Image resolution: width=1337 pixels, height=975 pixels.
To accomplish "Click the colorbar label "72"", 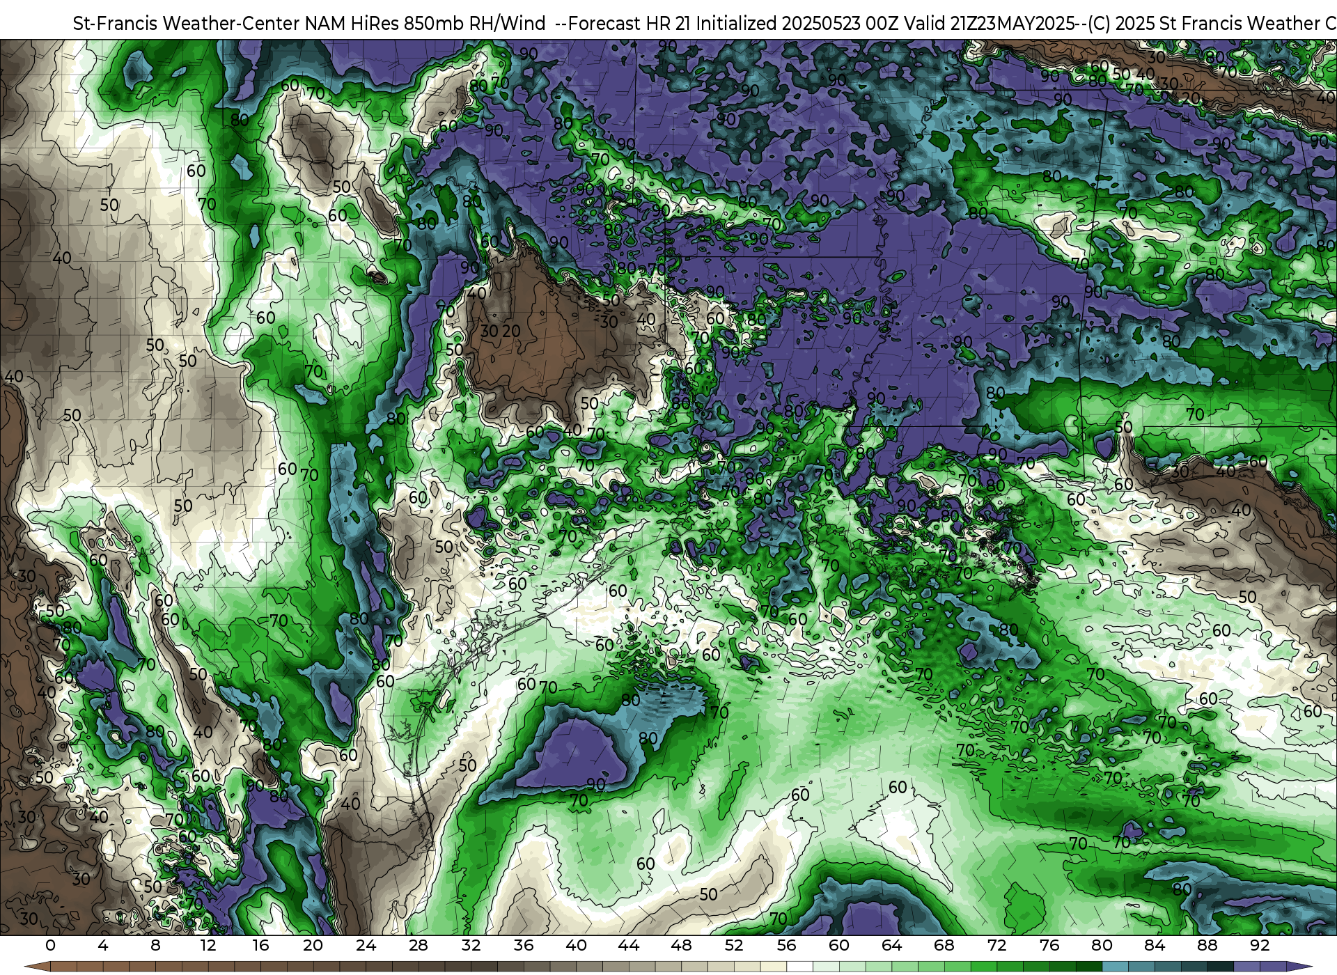I will pyautogui.click(x=996, y=945).
